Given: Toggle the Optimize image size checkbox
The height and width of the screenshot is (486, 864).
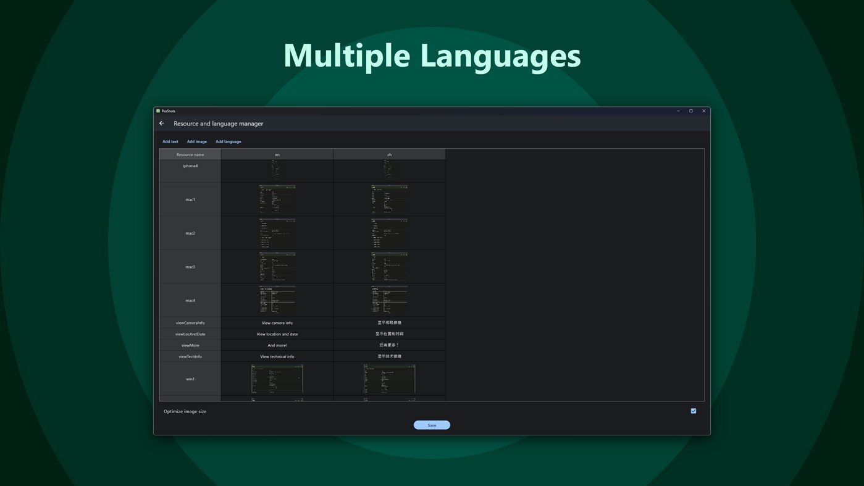Looking at the screenshot, I should click(694, 411).
